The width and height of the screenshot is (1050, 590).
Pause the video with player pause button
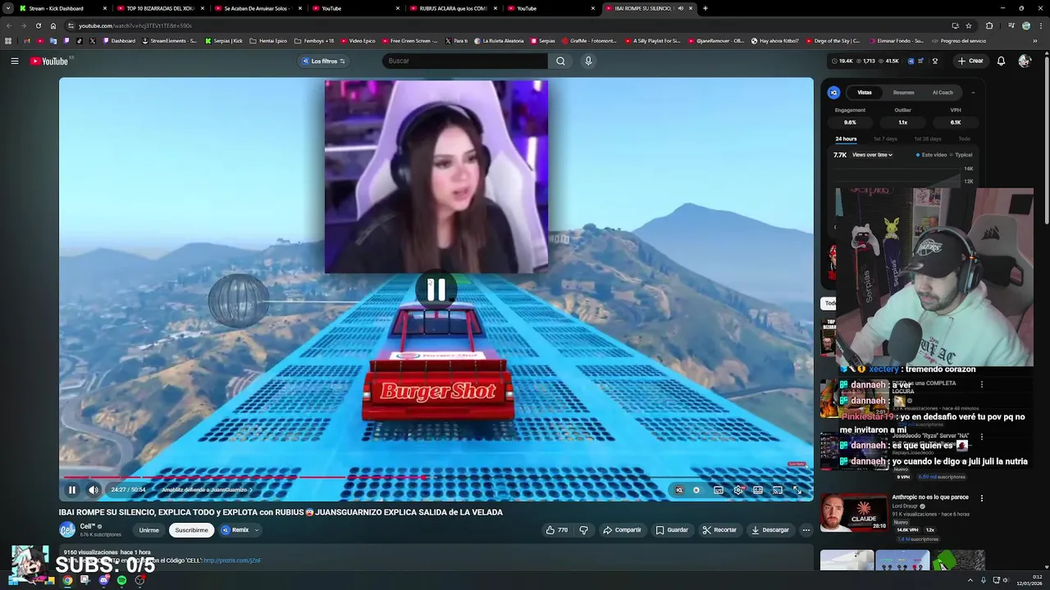pyautogui.click(x=72, y=490)
